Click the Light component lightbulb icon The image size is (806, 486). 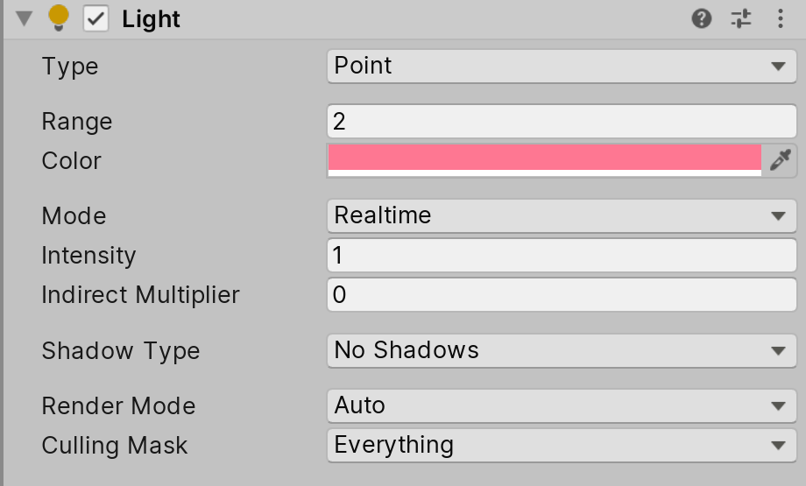(59, 18)
